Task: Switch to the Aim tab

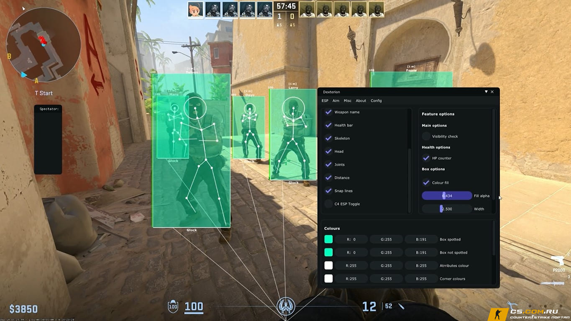Action: [336, 101]
